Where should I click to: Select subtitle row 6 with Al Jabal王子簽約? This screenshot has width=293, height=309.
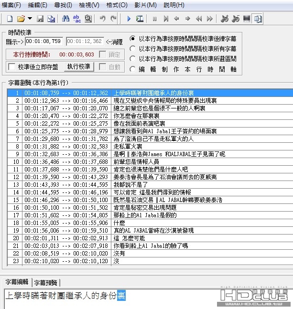[150, 131]
